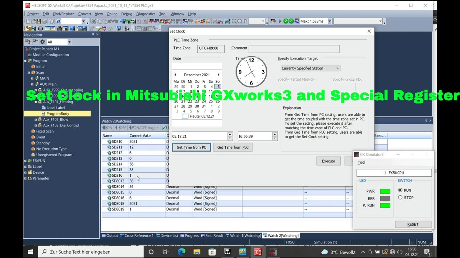
Task: Click Get Time from PLC button
Action: click(233, 147)
